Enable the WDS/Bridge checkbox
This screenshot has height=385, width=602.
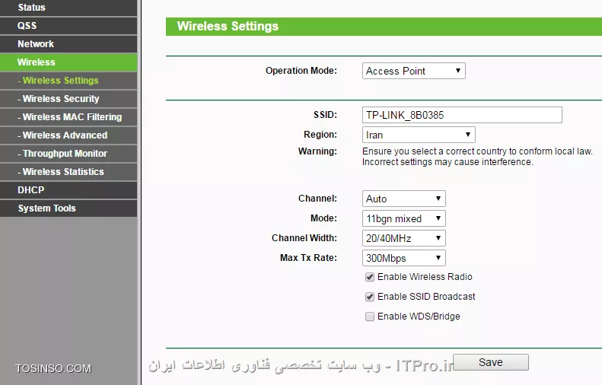click(369, 317)
